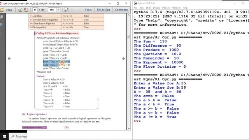The image size is (249, 140).
Task: Click the fit/read mode arrows icon in Adobe Reader
Action: tap(67, 10)
